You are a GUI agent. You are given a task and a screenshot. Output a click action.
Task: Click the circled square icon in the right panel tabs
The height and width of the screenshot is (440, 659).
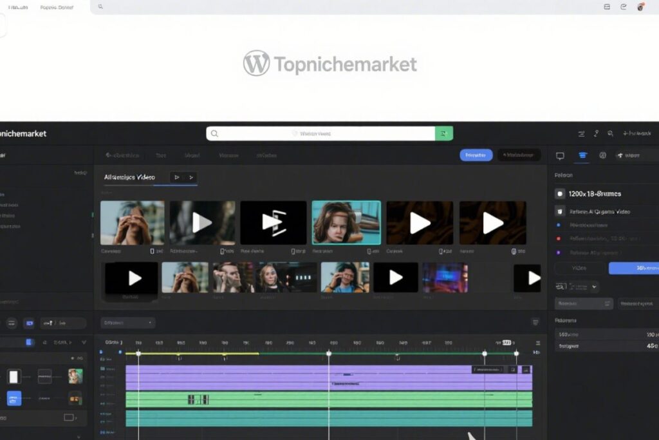pyautogui.click(x=602, y=155)
